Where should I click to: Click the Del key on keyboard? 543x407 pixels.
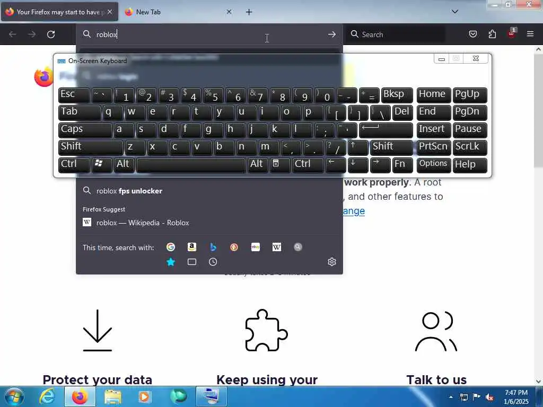[x=402, y=113]
